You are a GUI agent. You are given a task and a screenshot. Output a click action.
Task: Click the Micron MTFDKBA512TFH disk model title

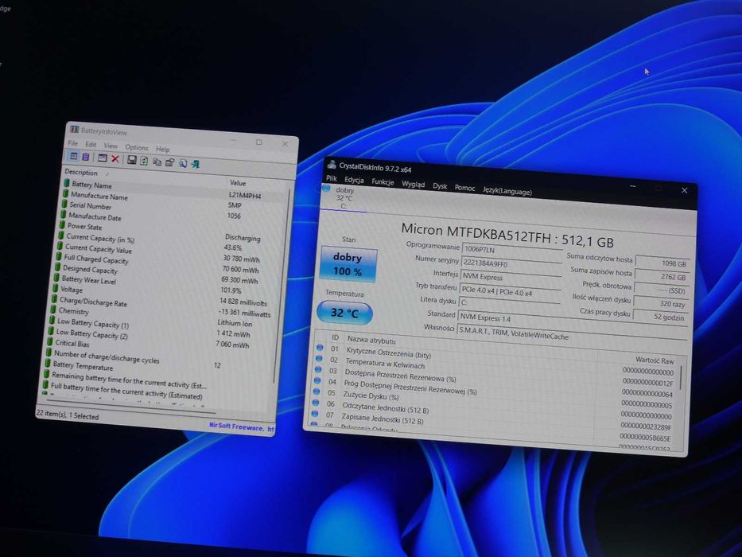[507, 235]
